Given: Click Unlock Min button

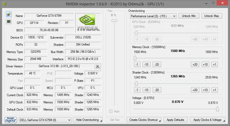Looking at the screenshot, I should point(189,16).
